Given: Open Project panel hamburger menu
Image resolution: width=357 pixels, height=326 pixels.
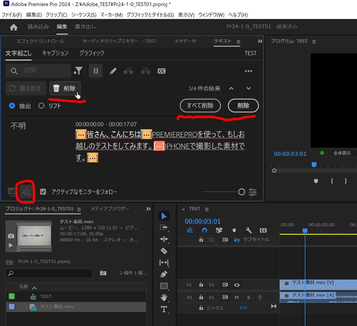Looking at the screenshot, I should pos(79,209).
